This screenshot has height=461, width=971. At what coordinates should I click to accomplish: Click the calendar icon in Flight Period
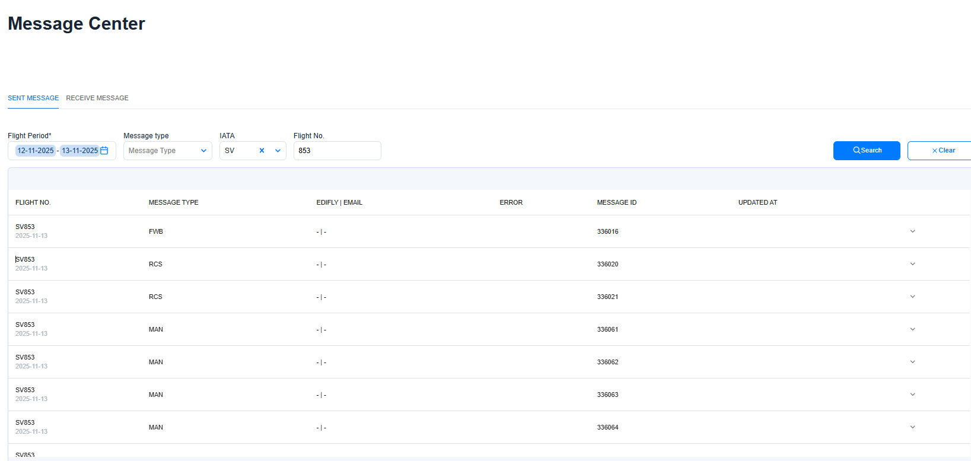pos(104,151)
